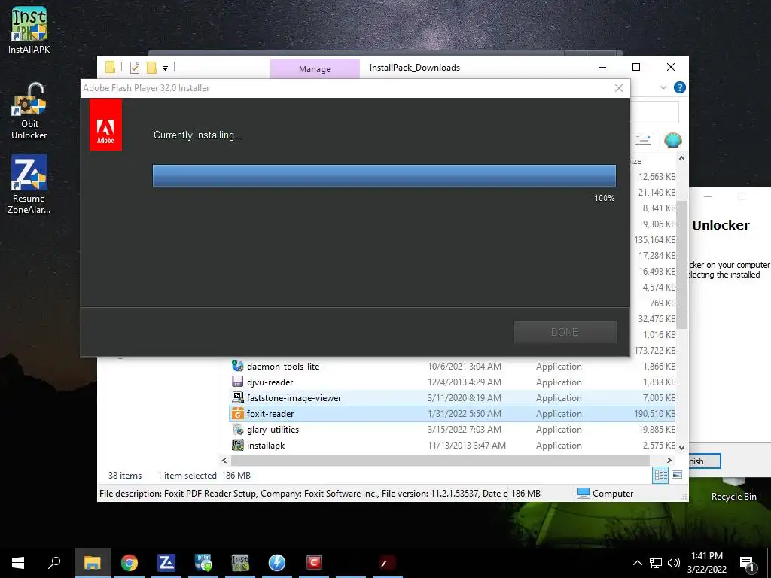Open the red C taskbar application
Viewport: 771px width, 578px height.
tap(314, 563)
